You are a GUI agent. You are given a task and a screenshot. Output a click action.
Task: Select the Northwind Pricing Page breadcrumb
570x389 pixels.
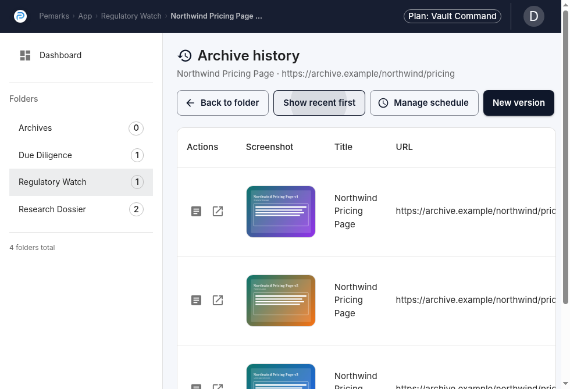216,16
